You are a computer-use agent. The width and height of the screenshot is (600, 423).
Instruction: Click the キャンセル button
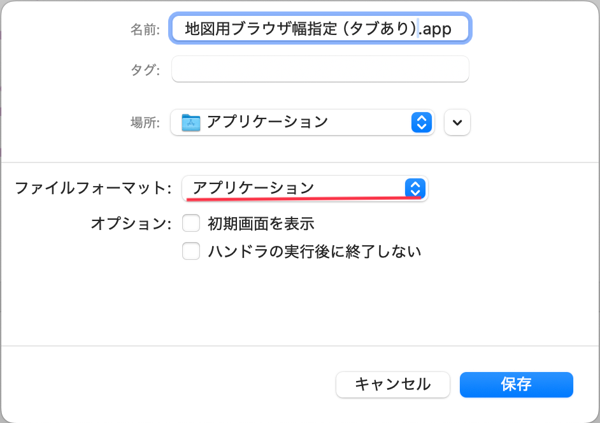coord(393,384)
